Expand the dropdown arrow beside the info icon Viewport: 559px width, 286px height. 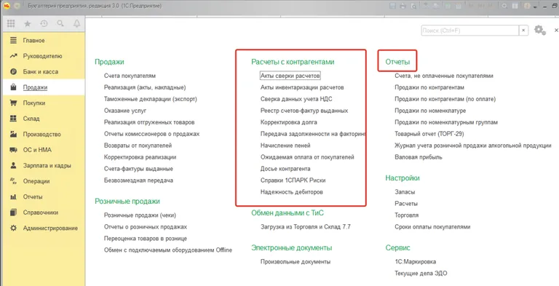coord(535,7)
